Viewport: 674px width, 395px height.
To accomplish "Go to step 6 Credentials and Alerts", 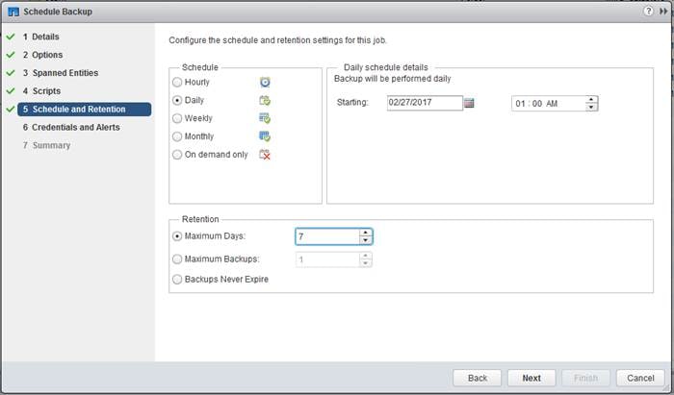I will coord(71,128).
